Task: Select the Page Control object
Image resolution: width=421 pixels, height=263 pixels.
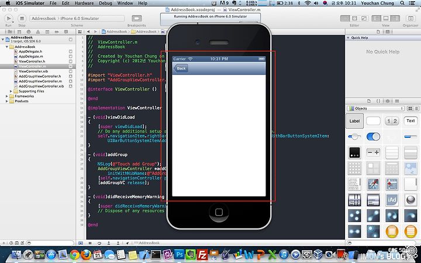Action: [354, 153]
